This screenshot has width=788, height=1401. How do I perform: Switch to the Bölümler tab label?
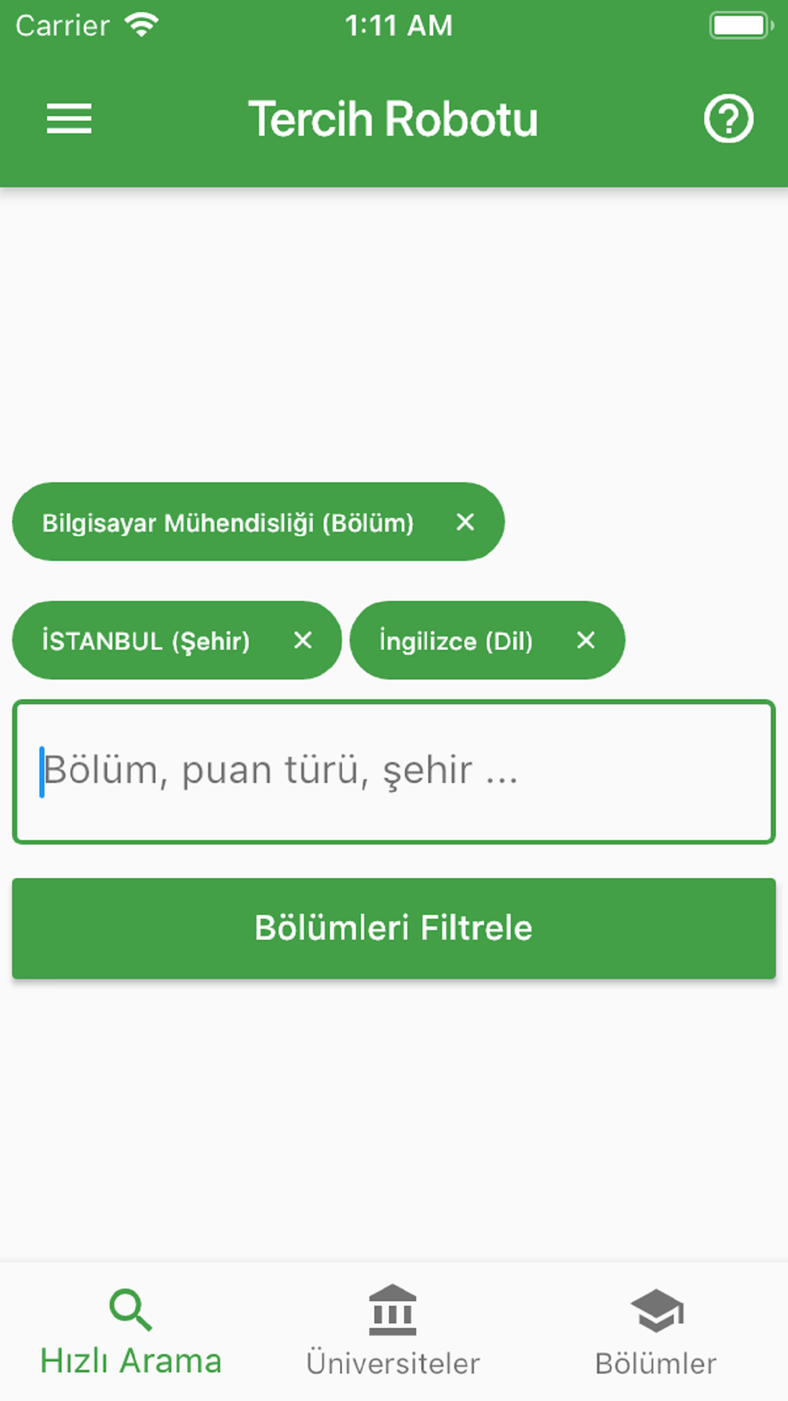click(x=656, y=1363)
